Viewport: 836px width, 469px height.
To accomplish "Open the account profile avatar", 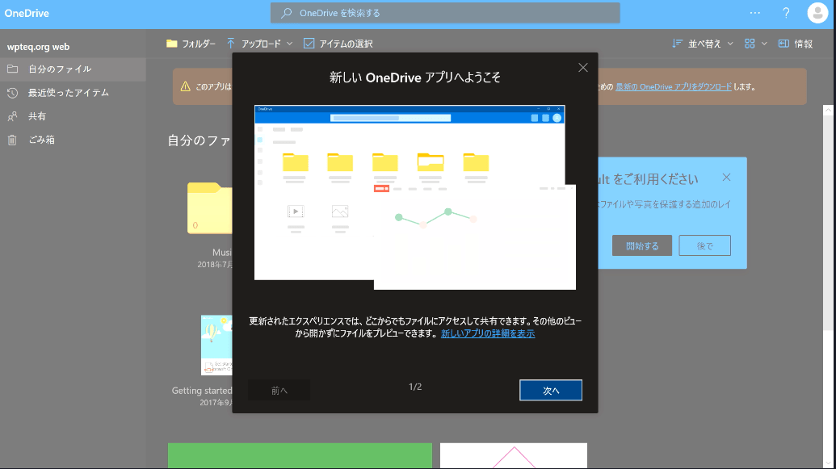I will click(x=817, y=13).
